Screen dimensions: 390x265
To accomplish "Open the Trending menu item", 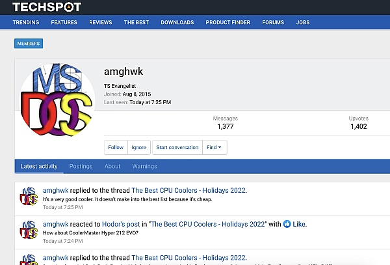I will coord(26,22).
